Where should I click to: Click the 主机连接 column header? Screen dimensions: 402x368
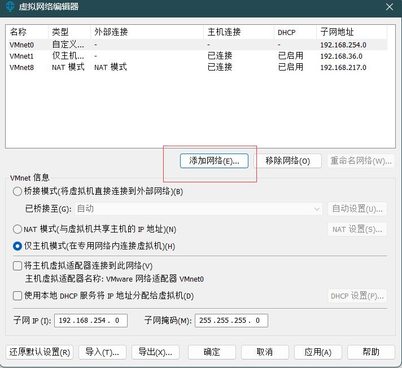[x=239, y=32]
